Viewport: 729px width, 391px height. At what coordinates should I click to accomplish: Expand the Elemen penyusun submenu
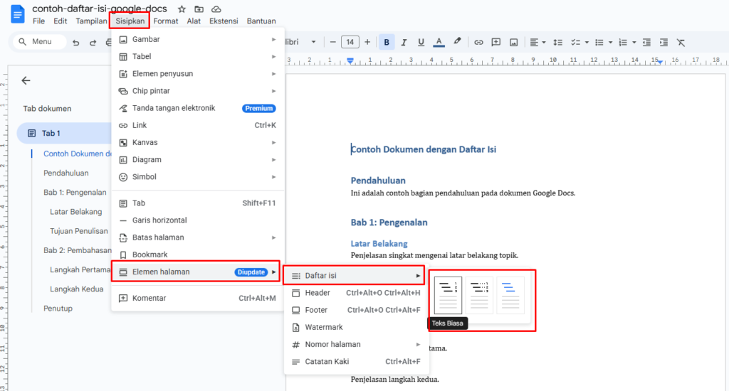198,74
